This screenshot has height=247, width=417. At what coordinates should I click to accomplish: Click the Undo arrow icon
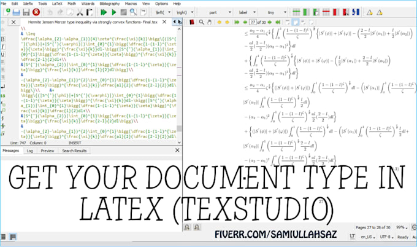[50, 12]
